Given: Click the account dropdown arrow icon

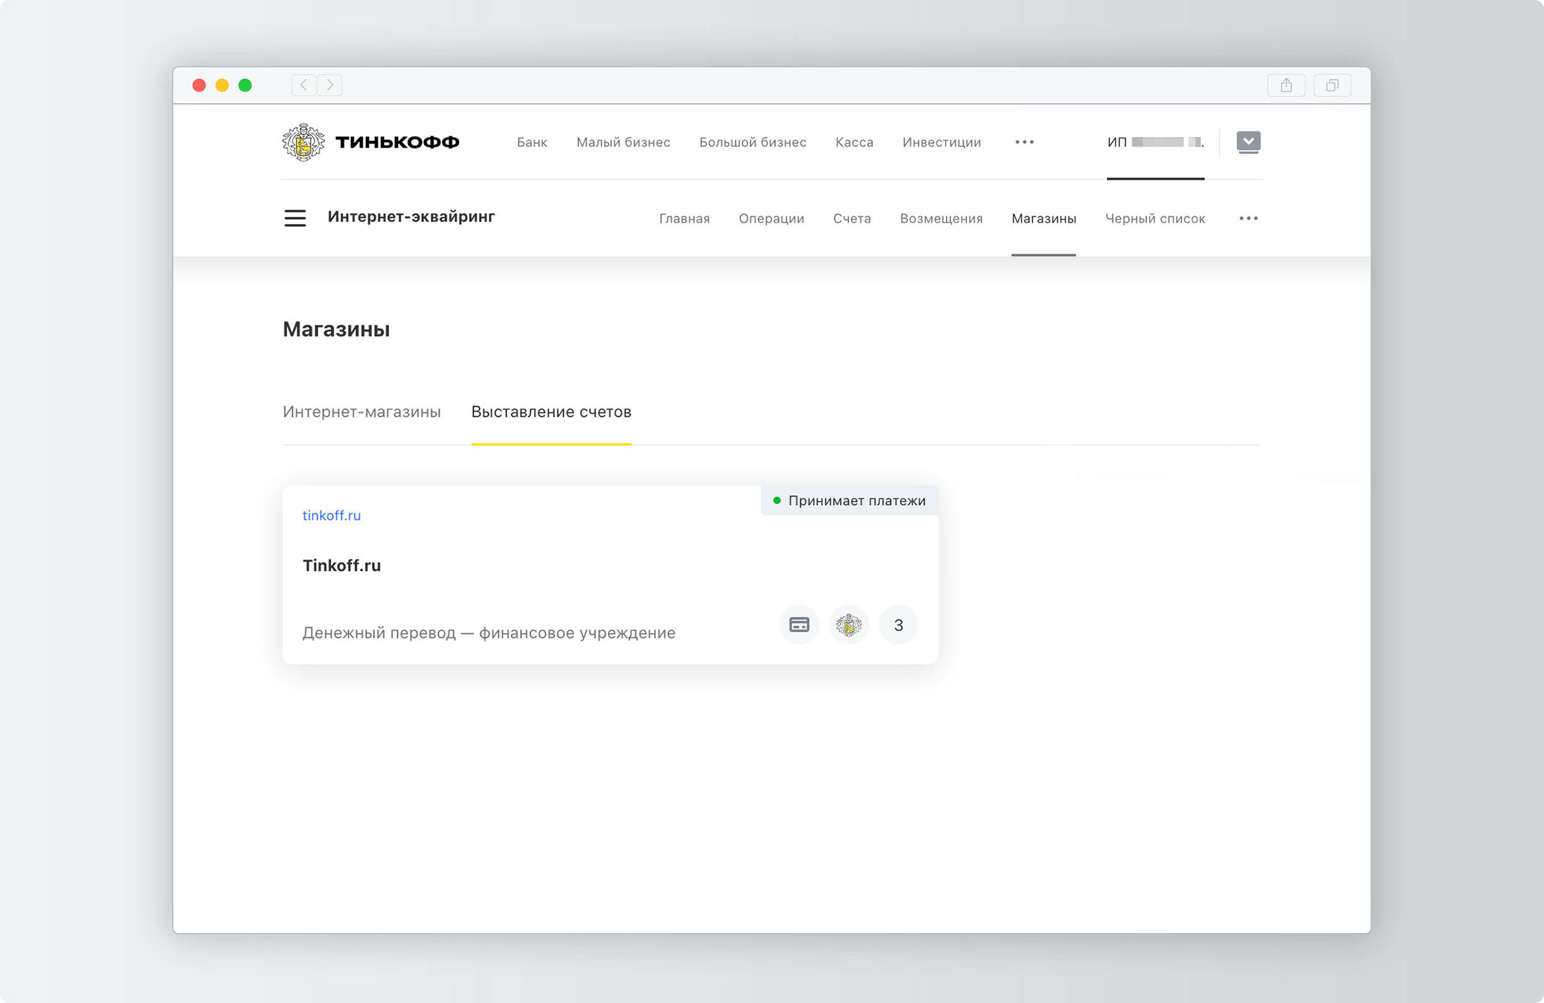Looking at the screenshot, I should pos(1247,141).
